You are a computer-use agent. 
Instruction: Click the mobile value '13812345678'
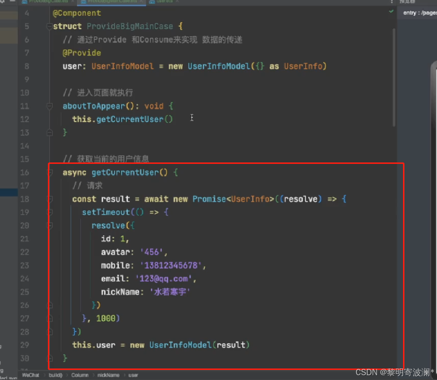170,265
